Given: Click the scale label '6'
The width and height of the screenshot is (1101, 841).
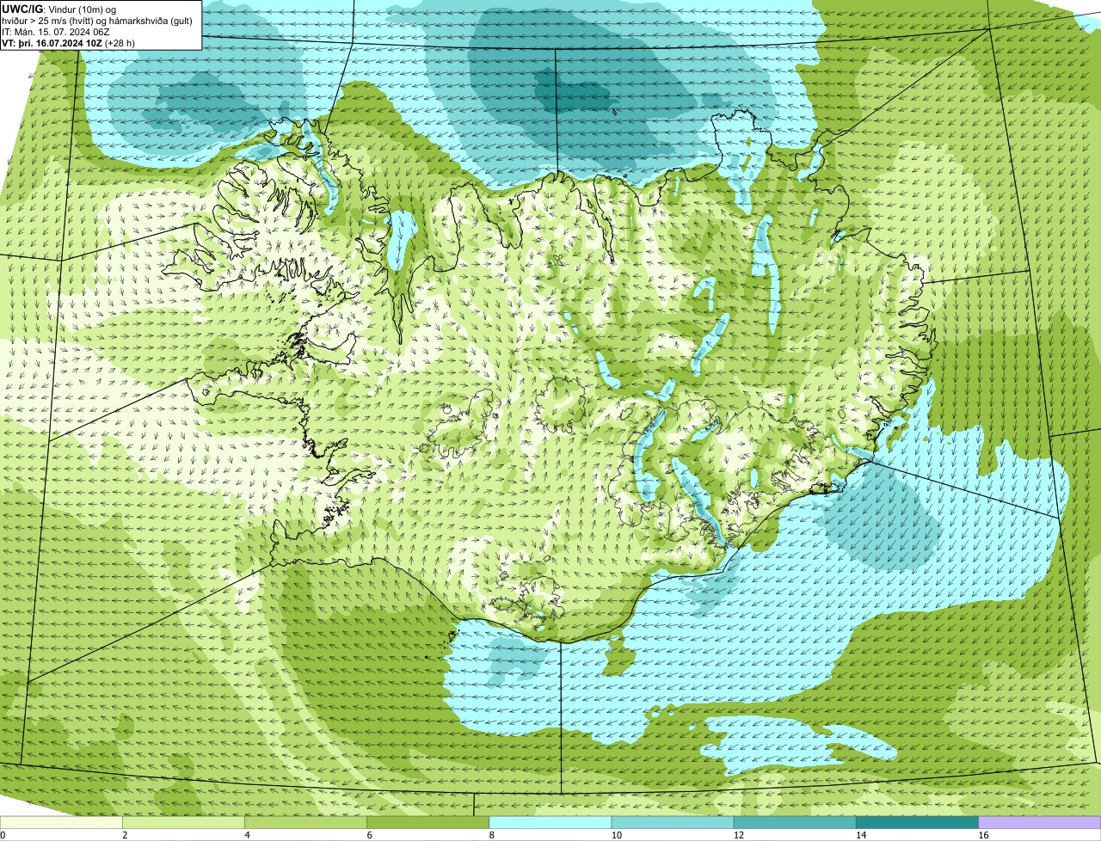Looking at the screenshot, I should click(370, 835).
